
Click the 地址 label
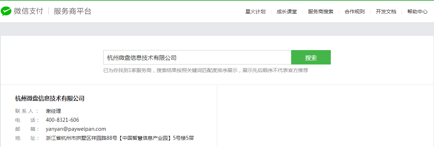click(x=27, y=138)
